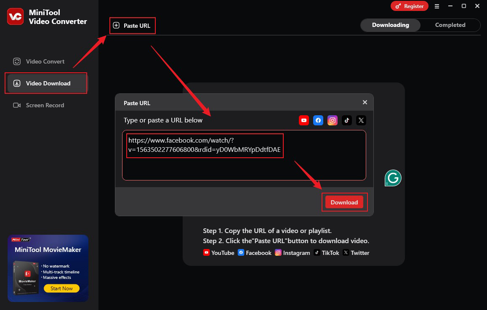
Task: Click the TikTok icon in the dialog
Action: click(346, 120)
